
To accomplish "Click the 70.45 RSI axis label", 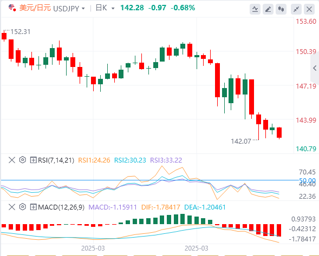I will [x=307, y=172].
